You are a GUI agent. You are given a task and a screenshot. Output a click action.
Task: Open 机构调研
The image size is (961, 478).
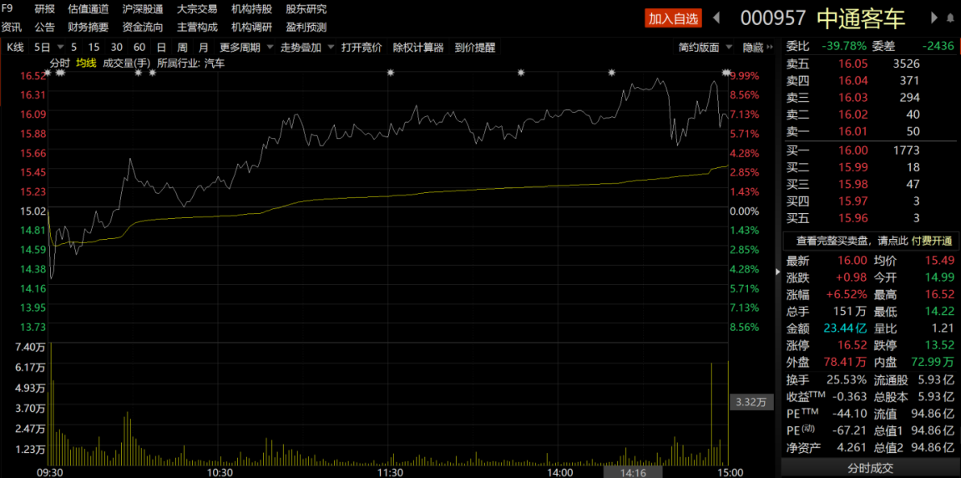click(x=251, y=27)
